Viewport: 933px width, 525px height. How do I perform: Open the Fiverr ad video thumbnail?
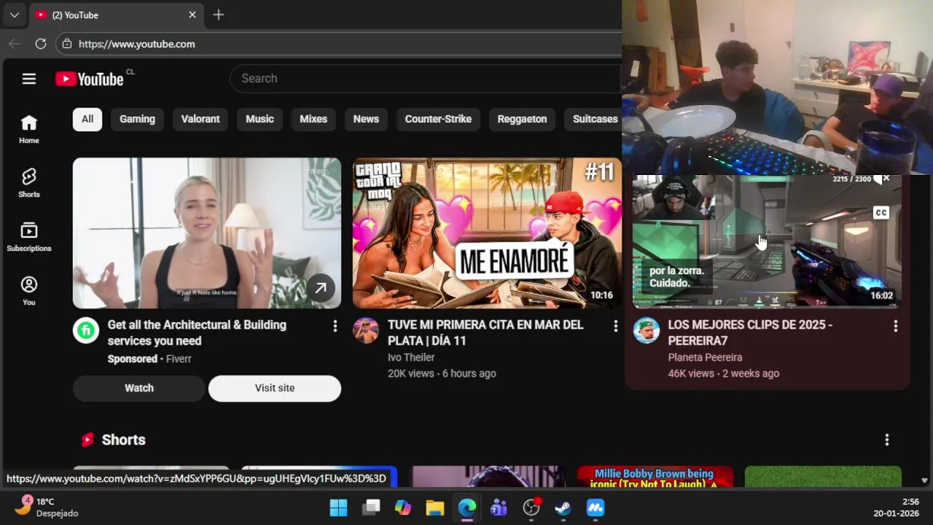pos(207,233)
